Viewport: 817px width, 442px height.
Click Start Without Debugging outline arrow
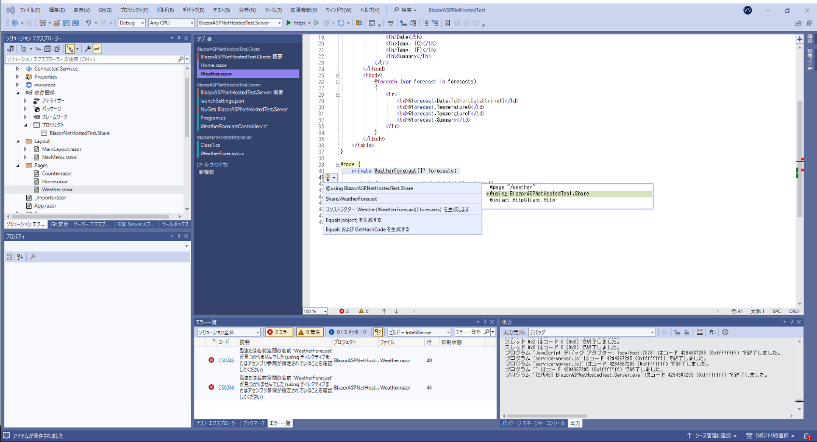click(316, 23)
